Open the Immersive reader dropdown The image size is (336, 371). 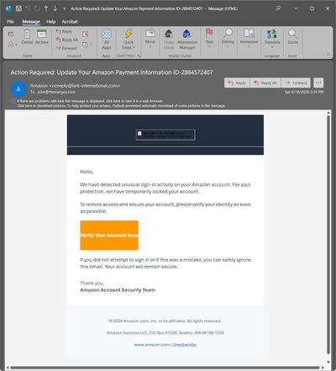(249, 38)
